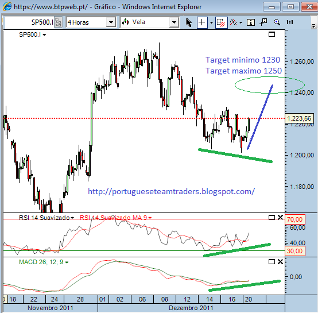318x313 pixels.
Task: Click the SP500.I symbol input field
Action: (29, 22)
